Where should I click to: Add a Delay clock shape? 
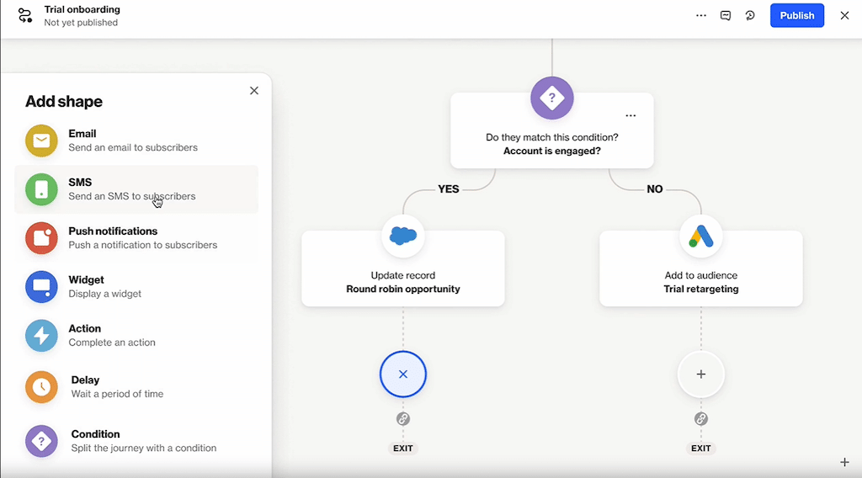coord(41,387)
